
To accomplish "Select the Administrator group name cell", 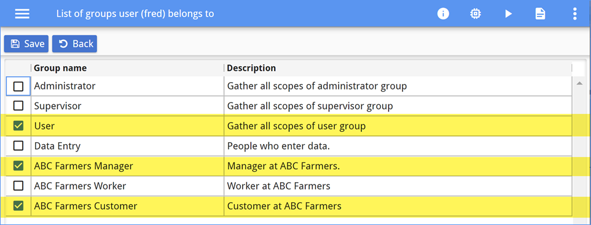I will pos(127,86).
